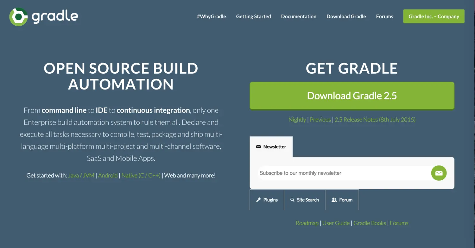Image resolution: width=475 pixels, height=248 pixels.
Task: Open Native (C / C++) link
Action: point(141,176)
